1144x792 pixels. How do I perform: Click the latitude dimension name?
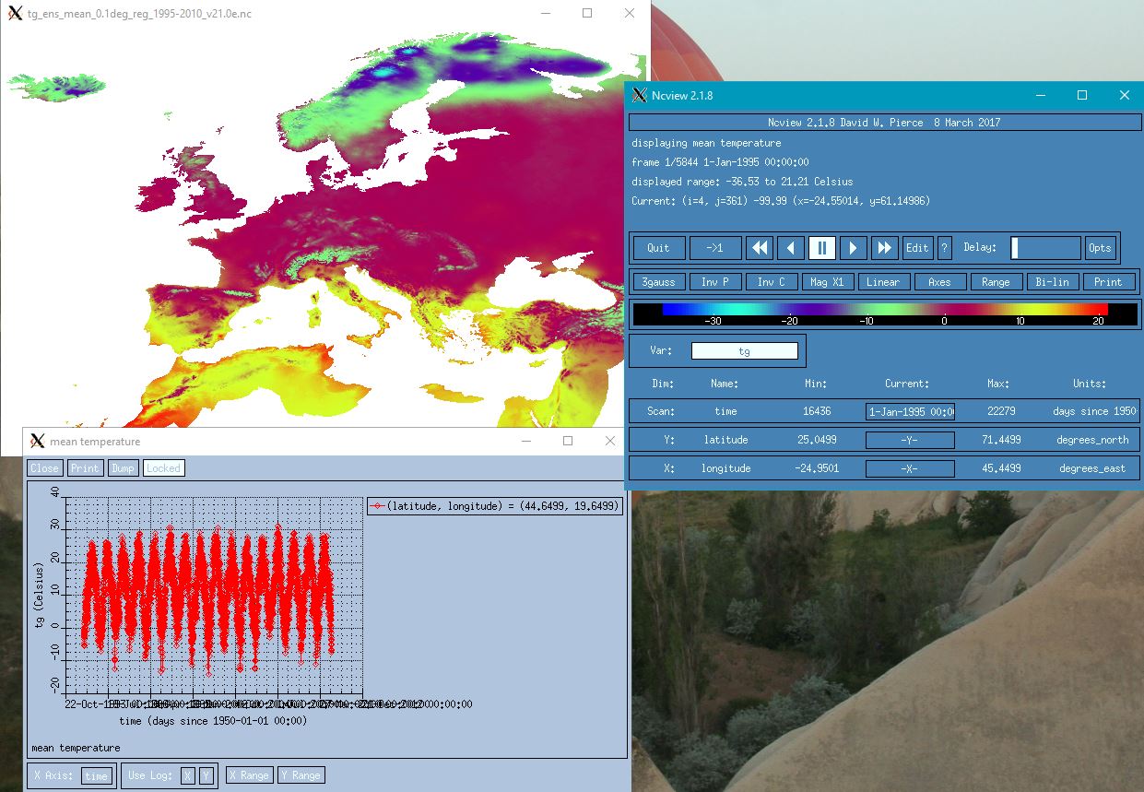tap(725, 440)
